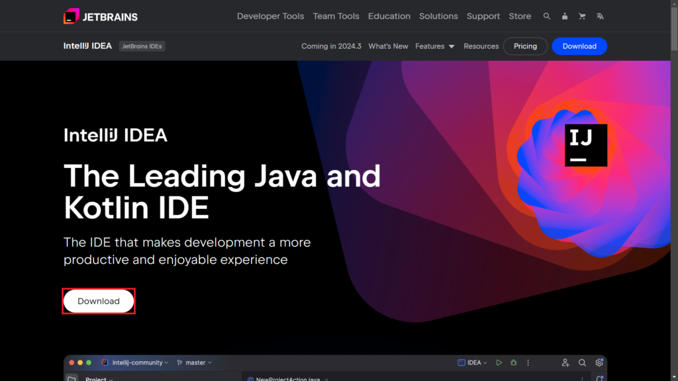The width and height of the screenshot is (678, 381).
Task: Click the hero title text "IntelliJ IDEA"
Action: [x=115, y=135]
